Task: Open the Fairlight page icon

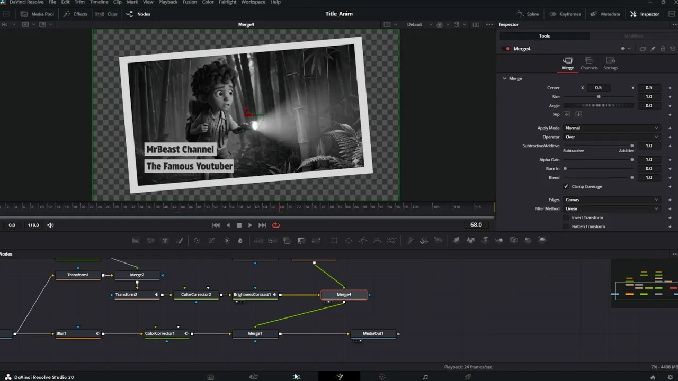Action: click(x=425, y=377)
